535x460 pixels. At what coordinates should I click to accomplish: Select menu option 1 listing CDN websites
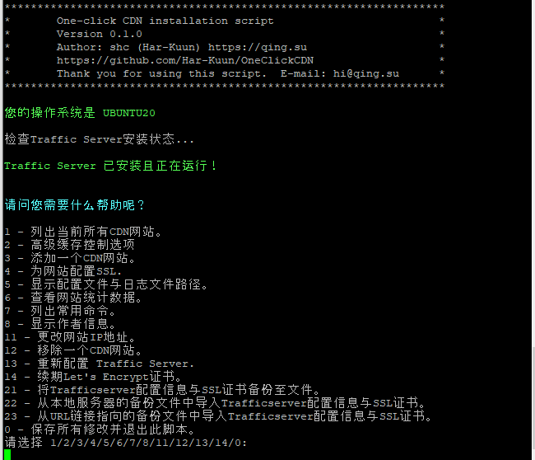82,232
